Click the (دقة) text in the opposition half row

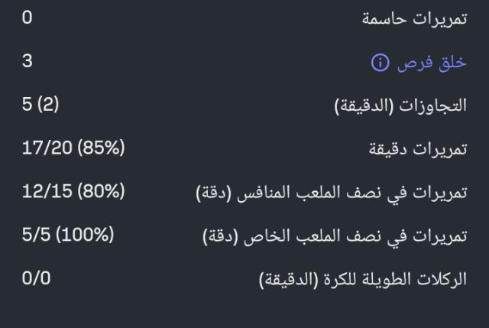click(217, 194)
